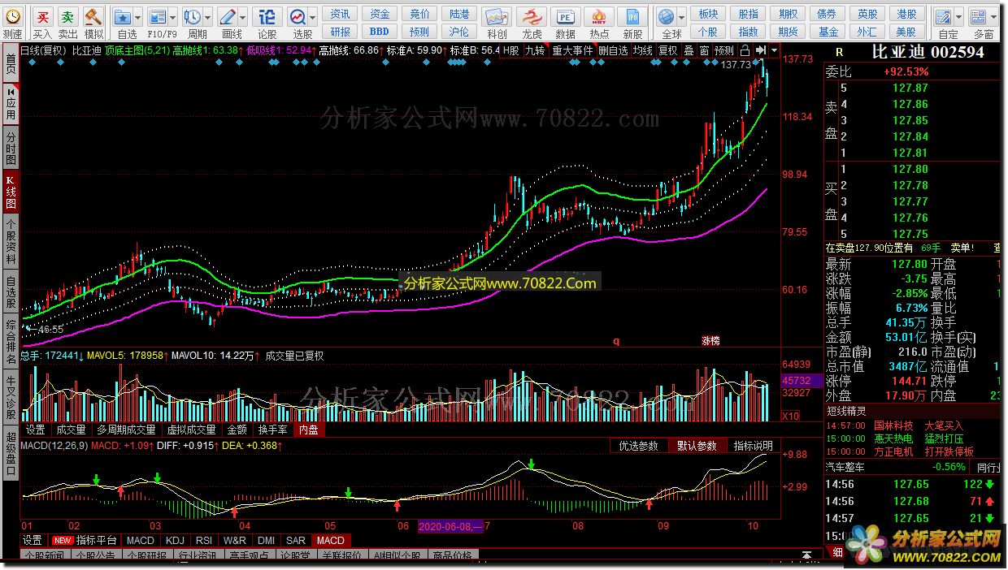Click the 删自选 remove favorite button
1008x570 pixels.
point(613,50)
